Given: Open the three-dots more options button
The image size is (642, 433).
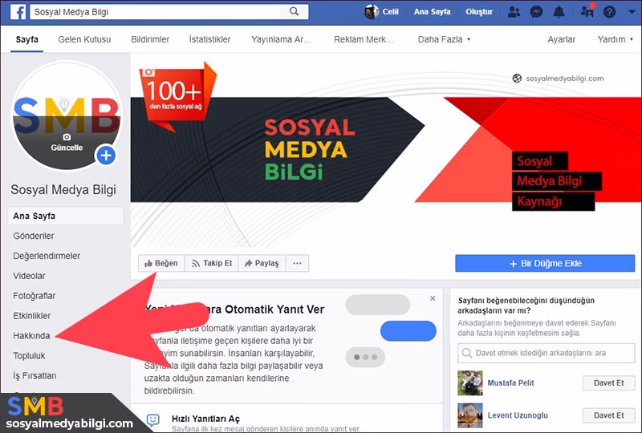Looking at the screenshot, I should (x=297, y=264).
